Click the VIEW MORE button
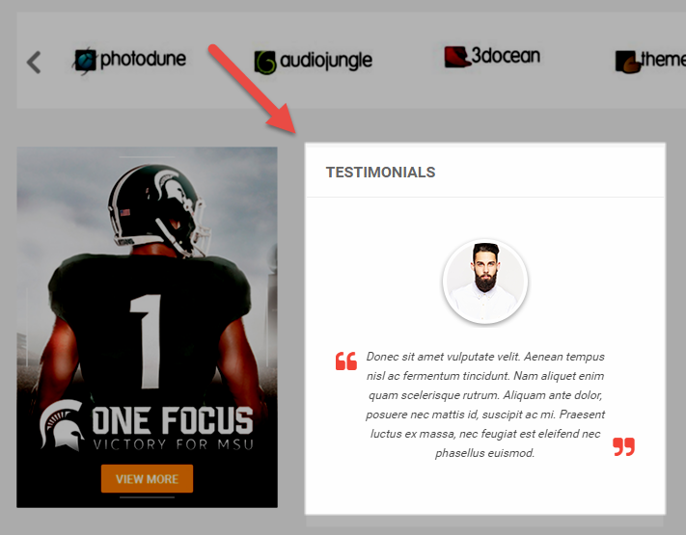The height and width of the screenshot is (535, 686). 147,479
